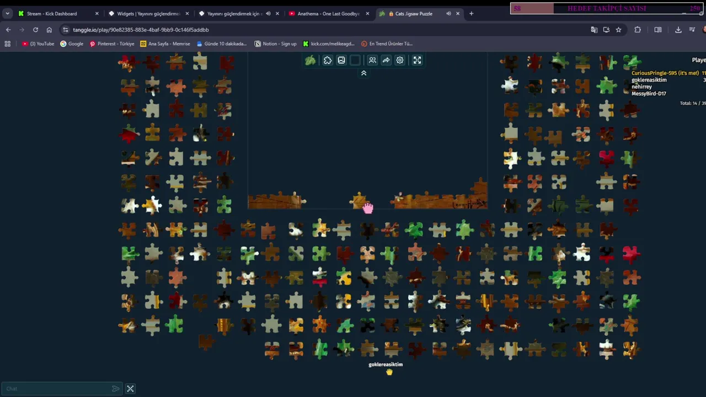Mute the Cats Jigsaw Puzzle tab audio
This screenshot has height=397, width=706.
[x=448, y=13]
